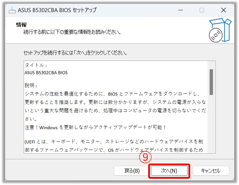The width and height of the screenshot is (239, 185).
Task: Click the window title 'ASUS B5302CBA BIOS セットアップ'
Action: [x=57, y=10]
